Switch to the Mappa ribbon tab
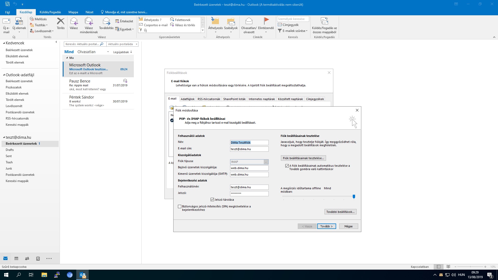Screen dimensions: 498x280 73,12
